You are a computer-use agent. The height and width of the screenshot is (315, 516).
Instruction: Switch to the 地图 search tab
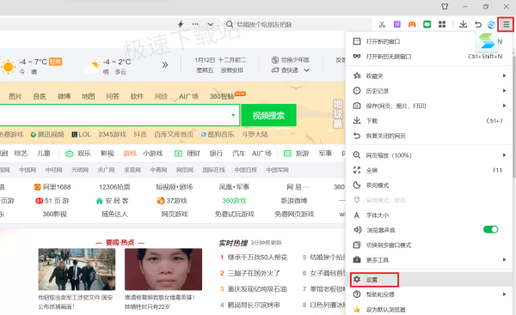(89, 96)
